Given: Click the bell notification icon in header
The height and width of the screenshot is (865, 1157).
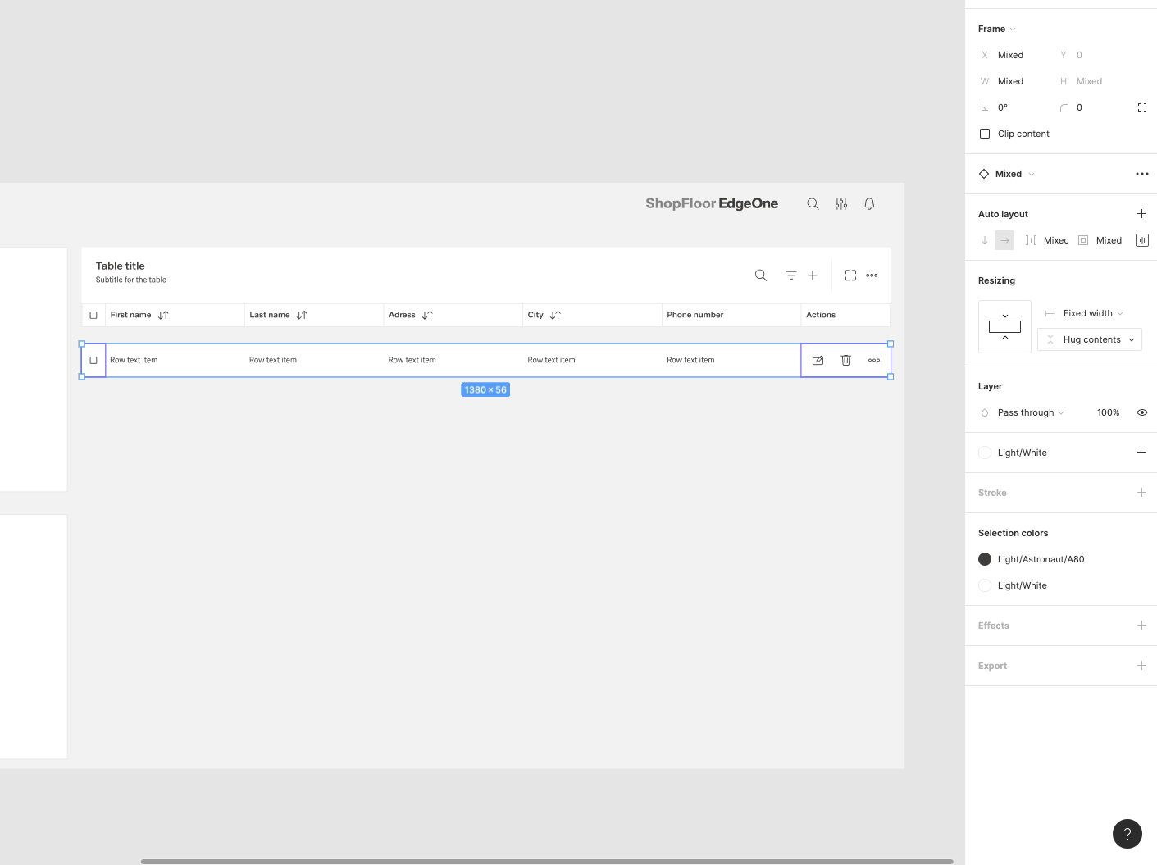Looking at the screenshot, I should click(869, 204).
